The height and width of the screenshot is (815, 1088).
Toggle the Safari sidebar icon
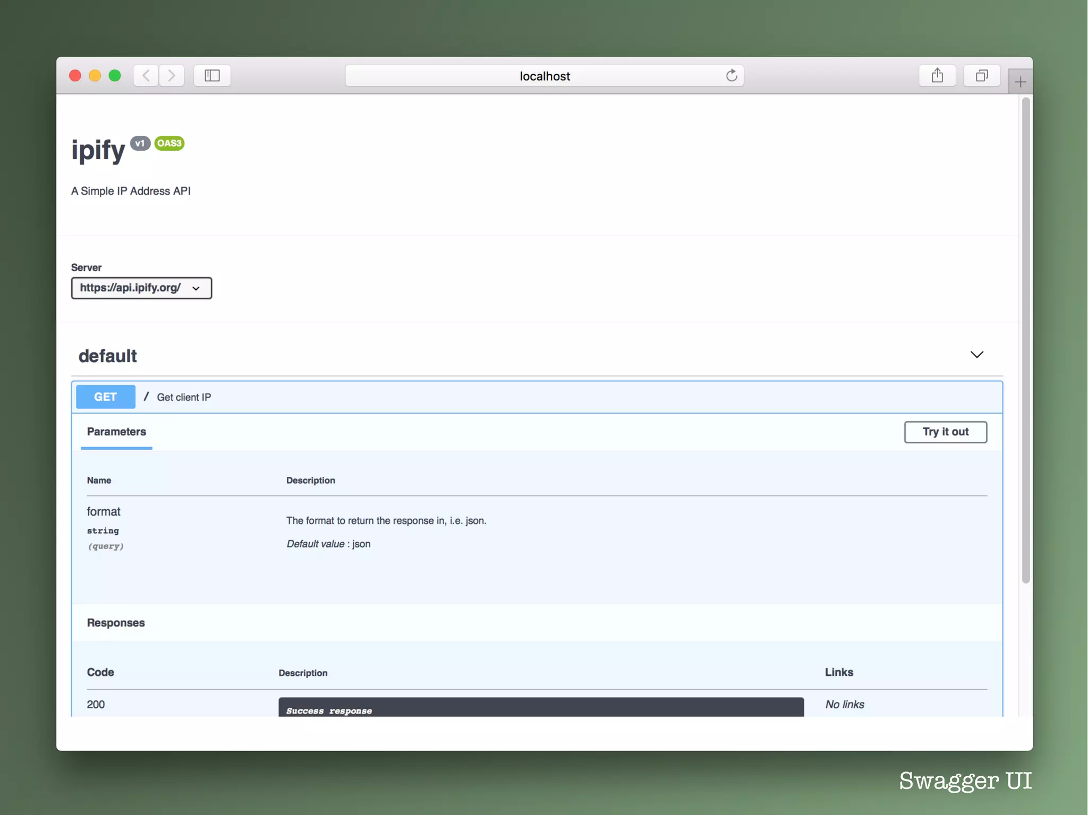[x=212, y=75]
